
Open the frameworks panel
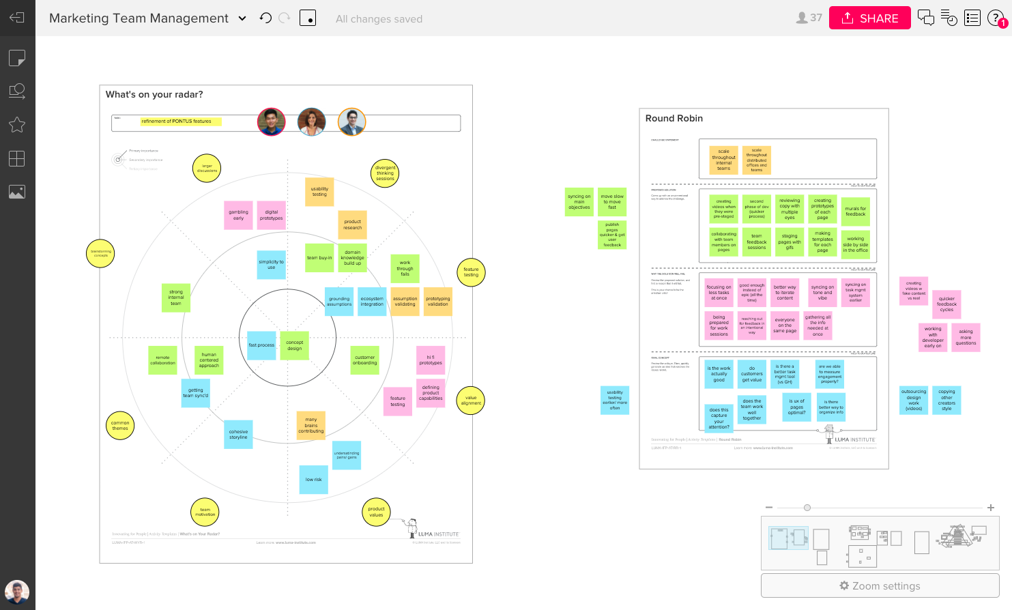16,158
